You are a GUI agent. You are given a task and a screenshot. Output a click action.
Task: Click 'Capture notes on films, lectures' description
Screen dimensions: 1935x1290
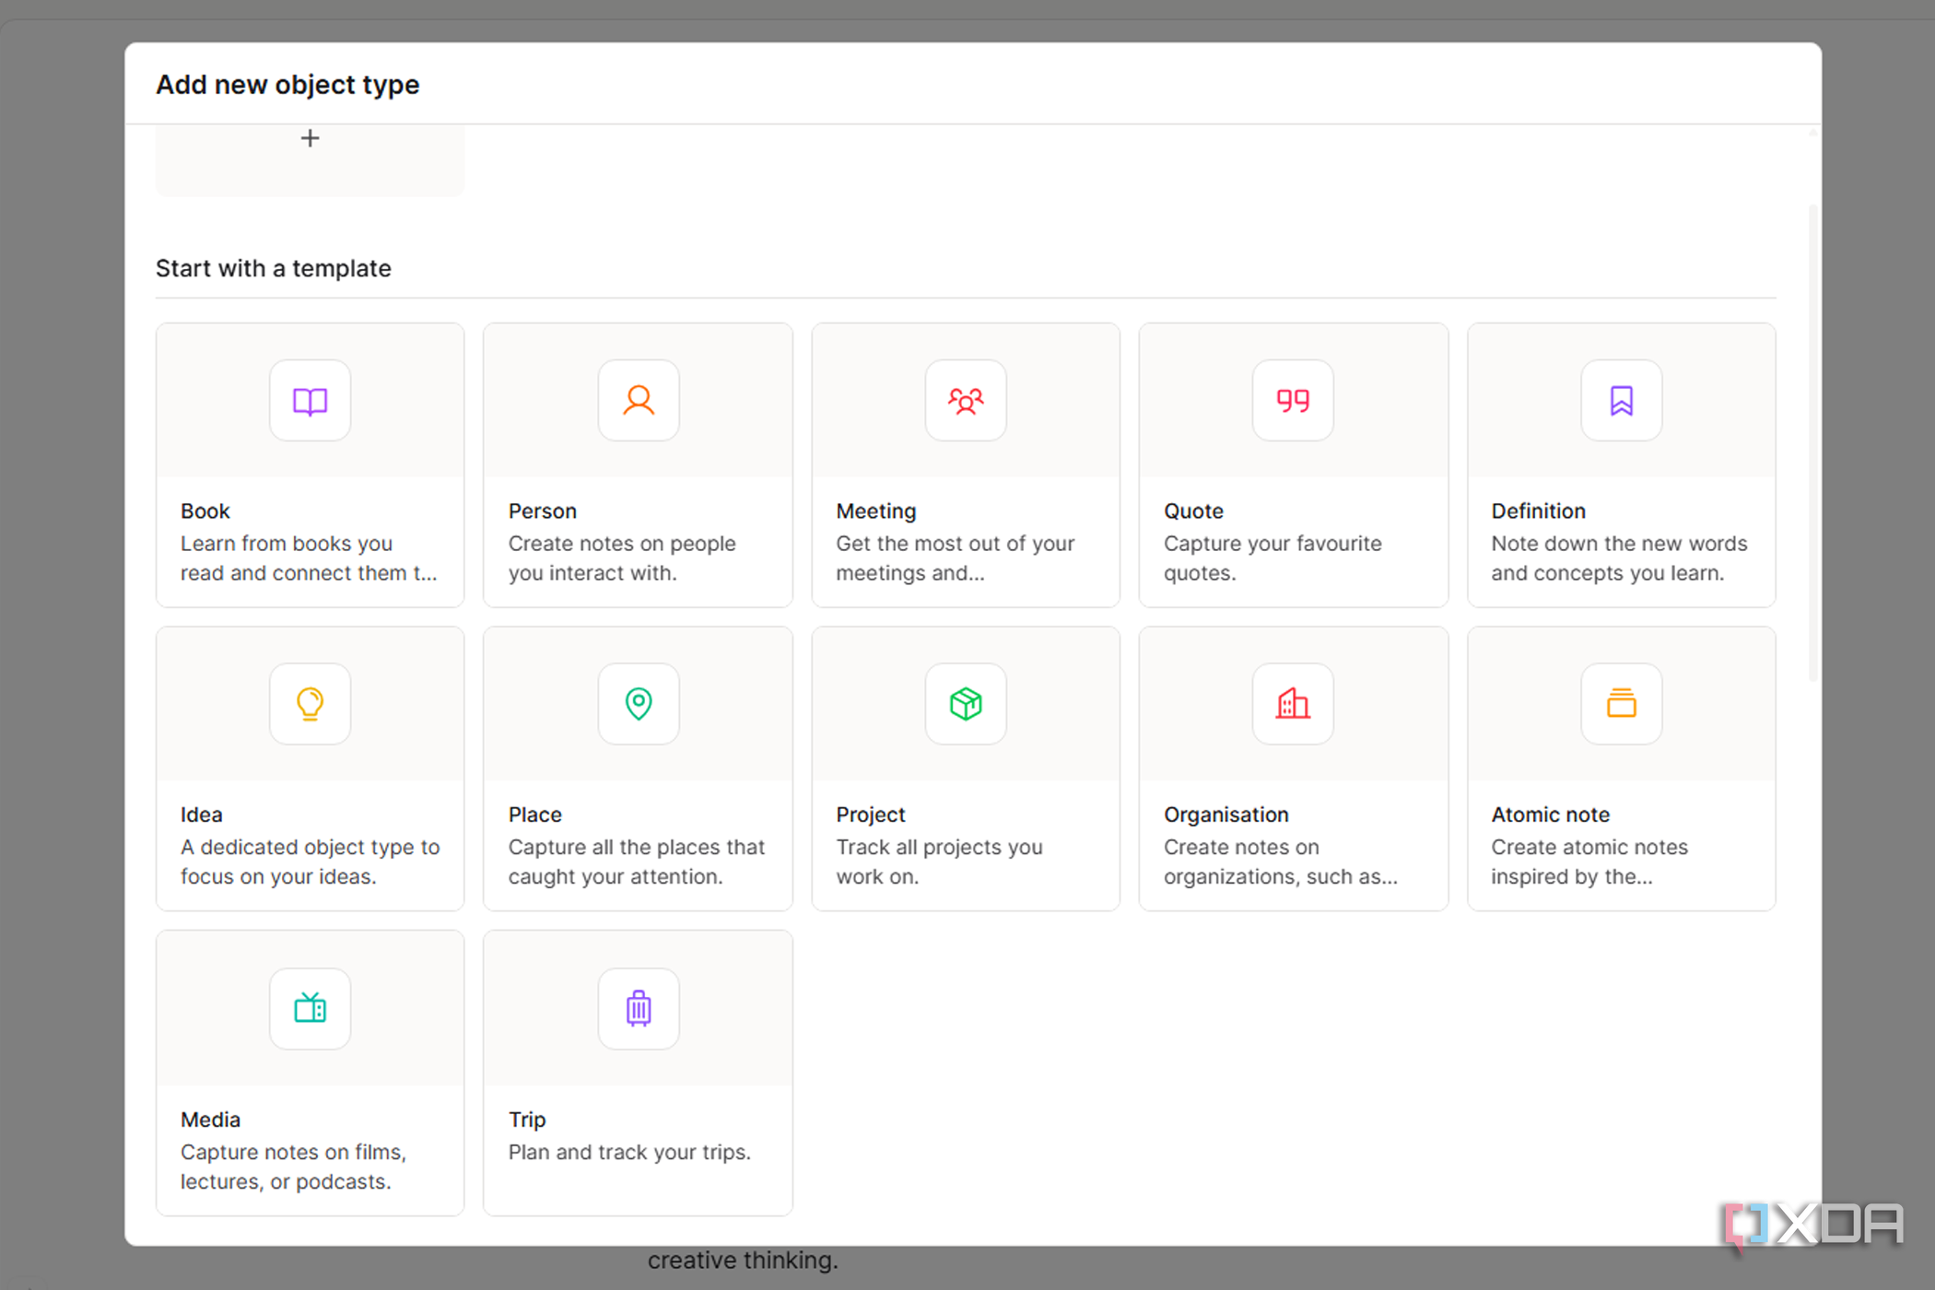click(x=293, y=1167)
